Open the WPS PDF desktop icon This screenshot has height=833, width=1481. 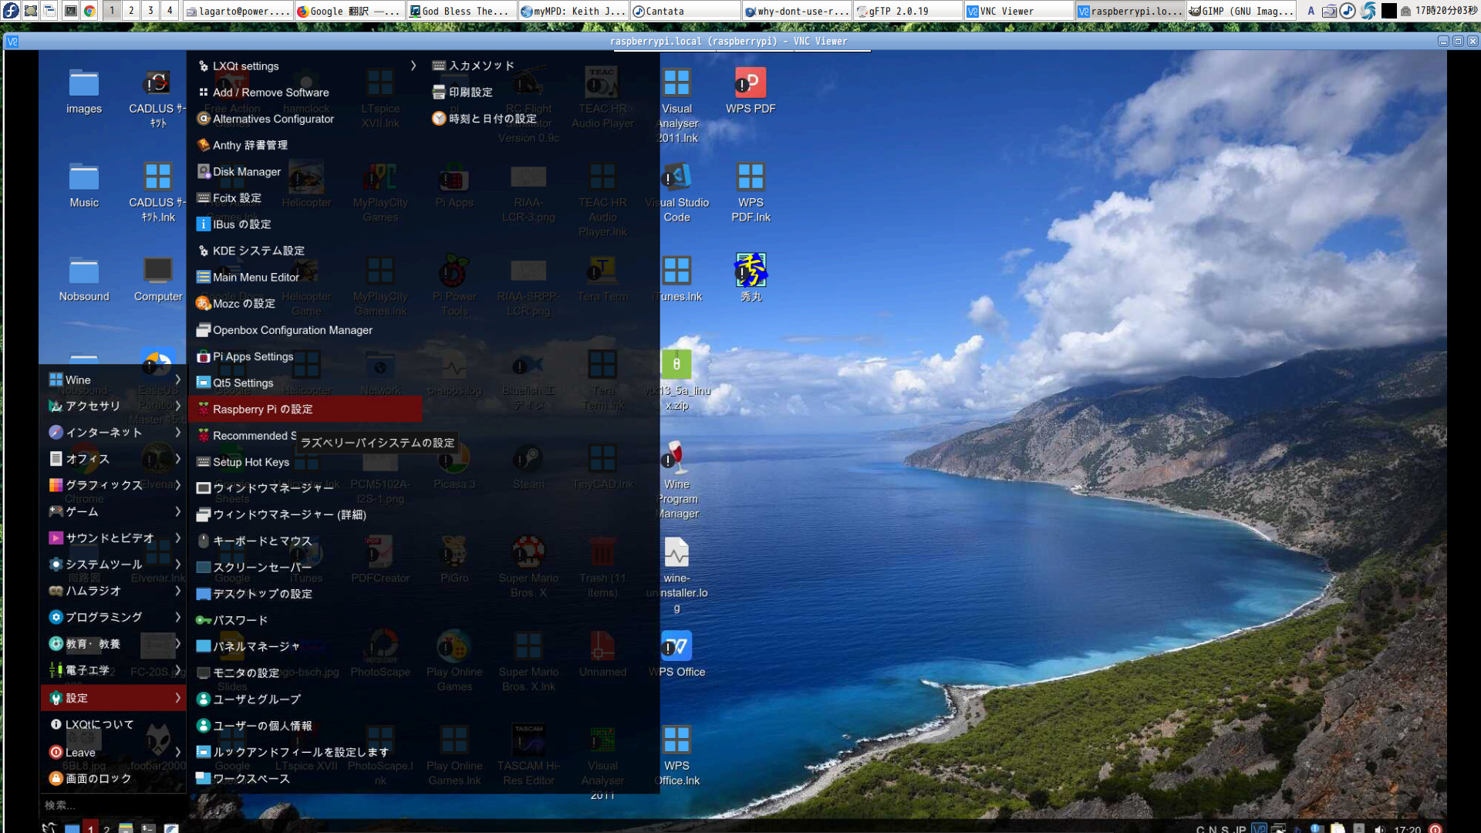point(750,83)
